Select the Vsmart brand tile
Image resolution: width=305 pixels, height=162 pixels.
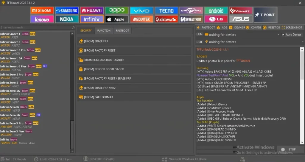pos(241,11)
